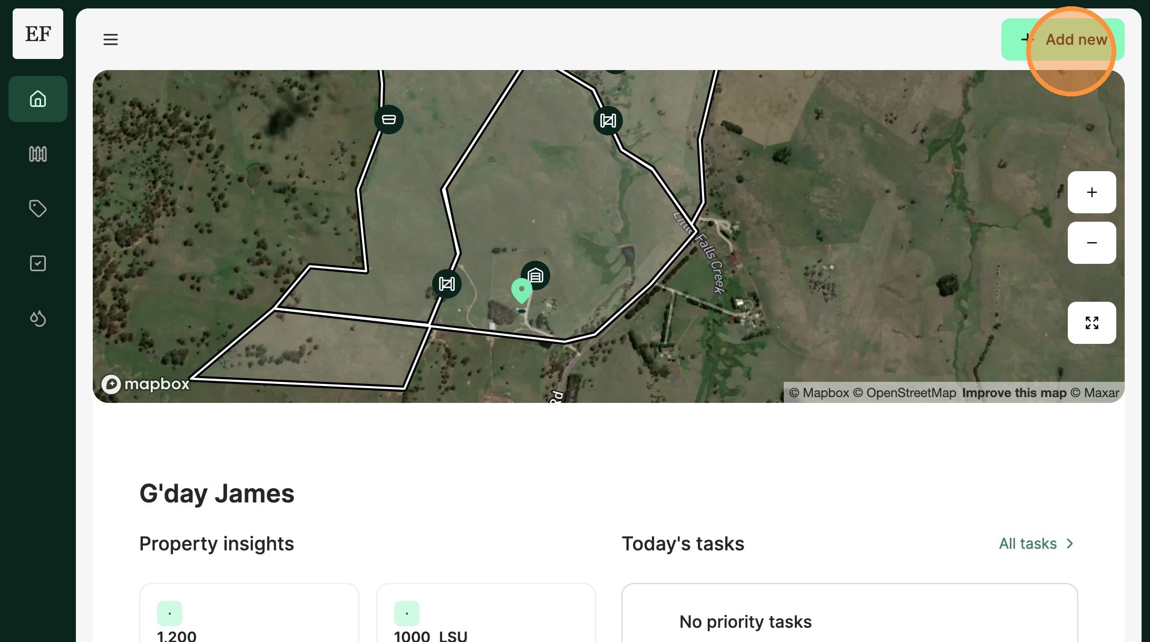This screenshot has height=642, width=1150.
Task: Zoom in on the map
Action: point(1091,192)
